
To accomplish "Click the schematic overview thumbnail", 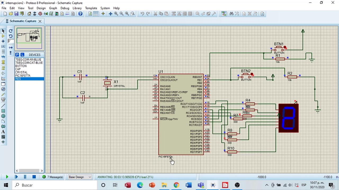I will pos(29,38).
